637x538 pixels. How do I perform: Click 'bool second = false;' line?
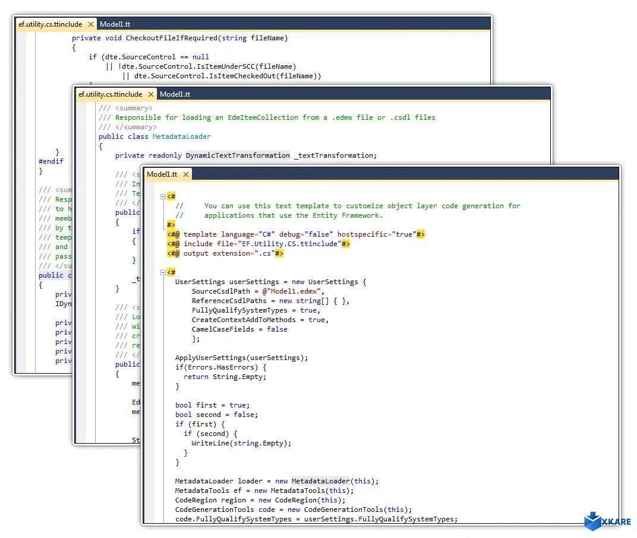click(216, 415)
